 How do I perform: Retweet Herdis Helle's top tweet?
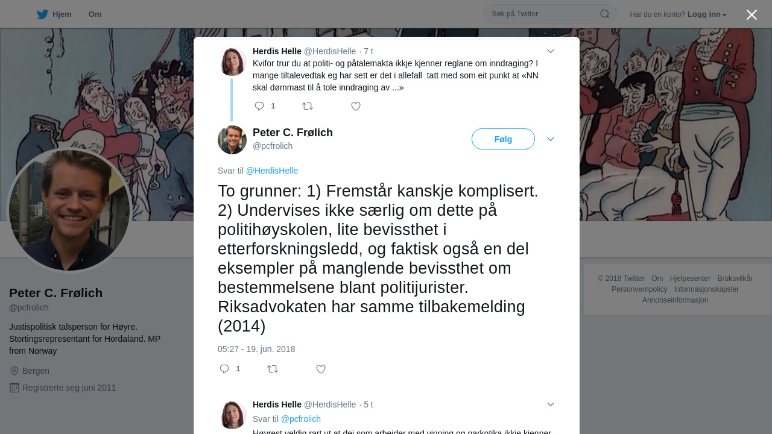tap(308, 106)
